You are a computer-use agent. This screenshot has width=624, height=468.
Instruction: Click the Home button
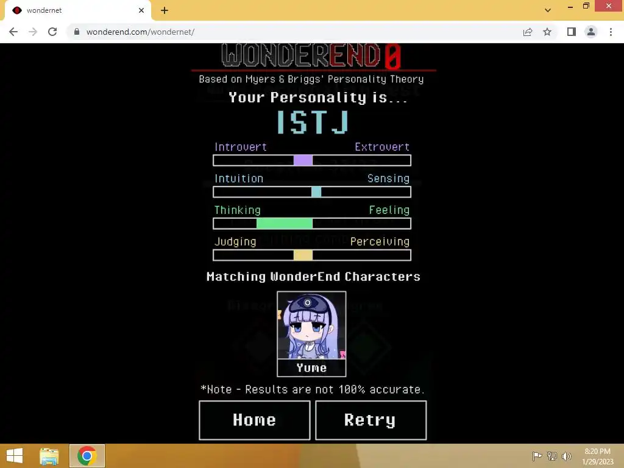[255, 420]
